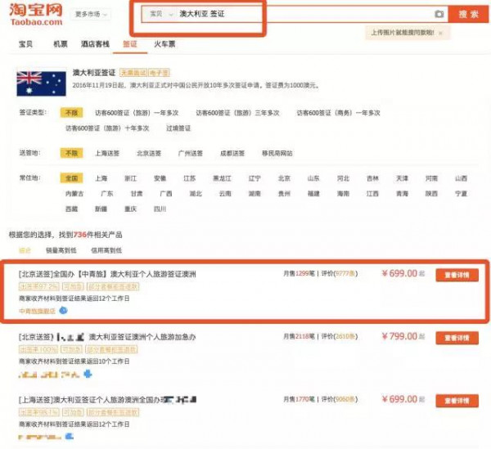This screenshot has width=491, height=449.
Task: Choose 成都送签 submission location
Action: (x=232, y=153)
